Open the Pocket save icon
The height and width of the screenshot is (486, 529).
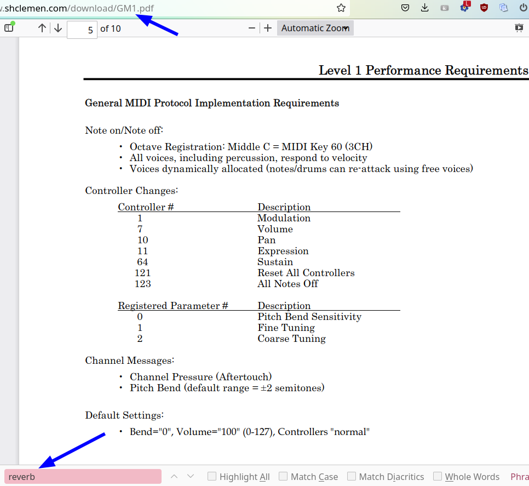click(x=405, y=8)
